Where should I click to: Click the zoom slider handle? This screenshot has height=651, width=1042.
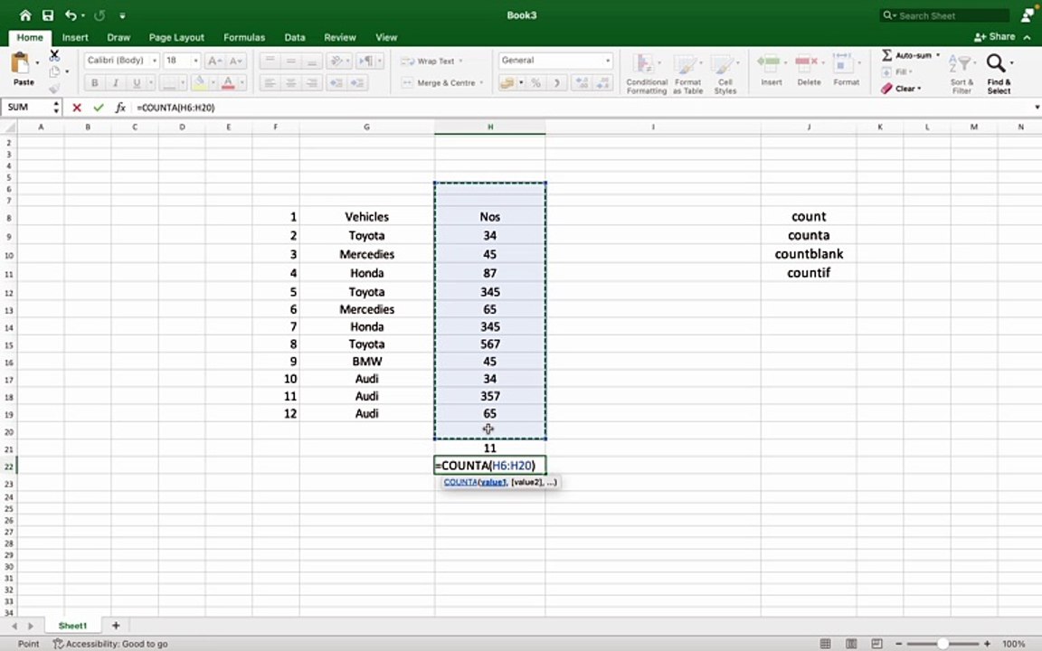click(943, 643)
